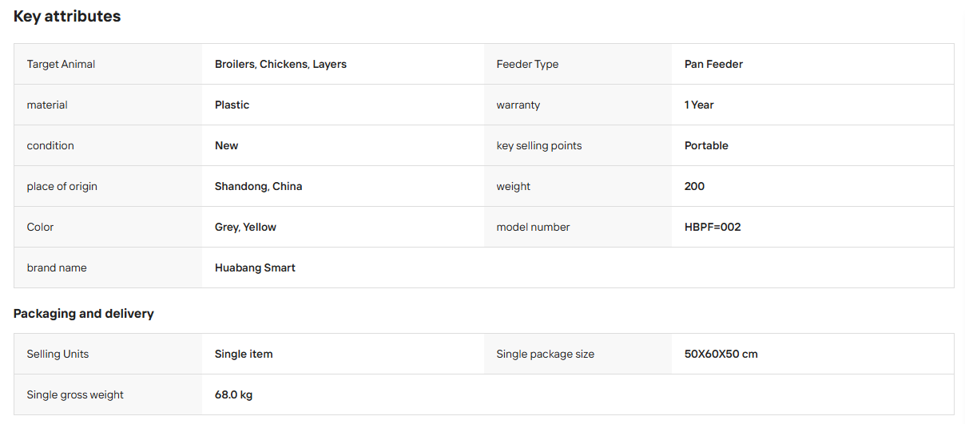Screen dimensions: 965x424
Task: Select the 'Pan Feeder' value
Action: 713,64
